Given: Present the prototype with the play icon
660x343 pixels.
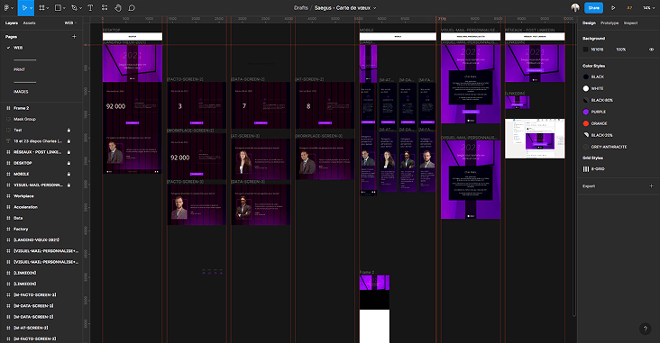Looking at the screenshot, I should point(613,8).
